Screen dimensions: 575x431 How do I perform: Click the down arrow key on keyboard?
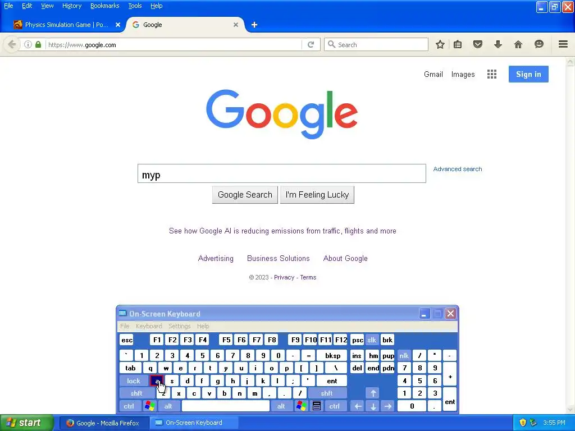coord(373,406)
